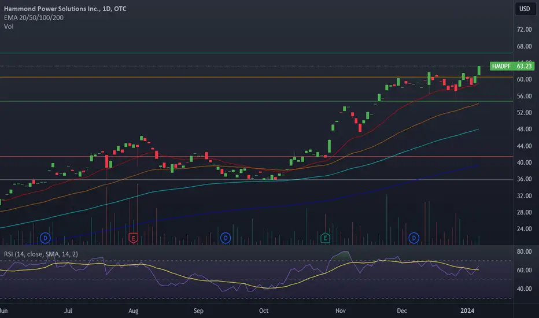Open the green late-October earnings E marker
This screenshot has width=539, height=318.
[325, 238]
